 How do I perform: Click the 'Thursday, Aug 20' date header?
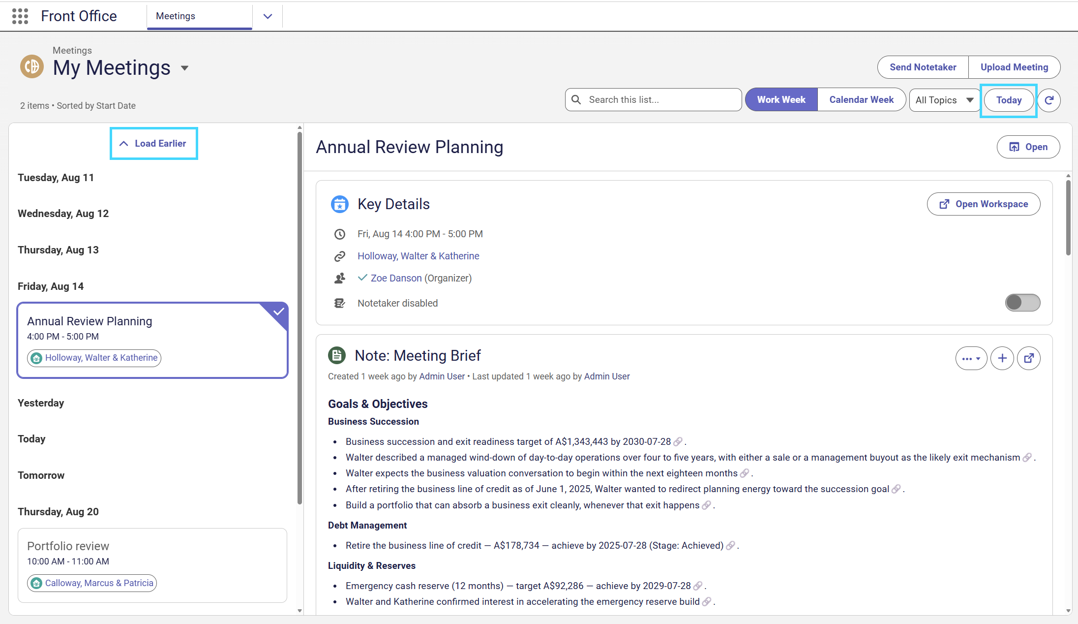(x=58, y=512)
